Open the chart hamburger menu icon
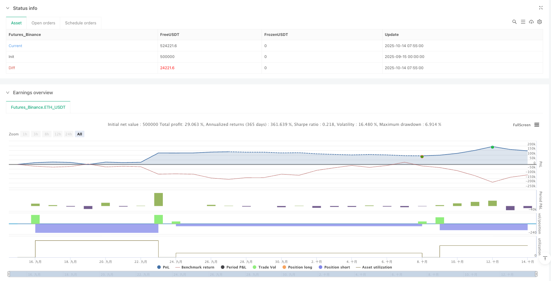The height and width of the screenshot is (281, 551). [537, 125]
